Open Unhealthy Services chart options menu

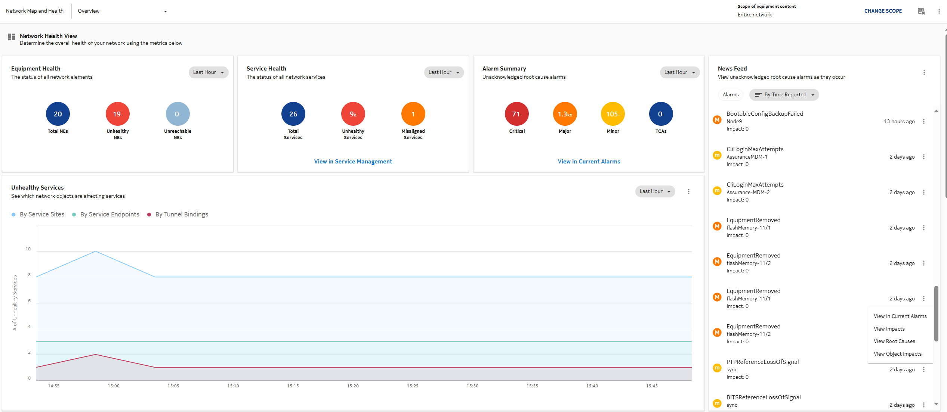(688, 191)
